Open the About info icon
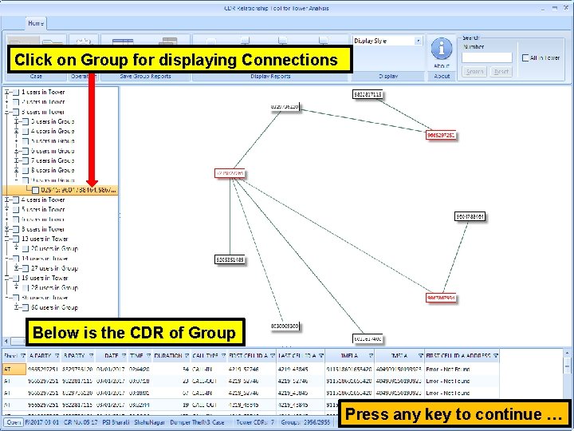574x431 pixels. pos(442,48)
